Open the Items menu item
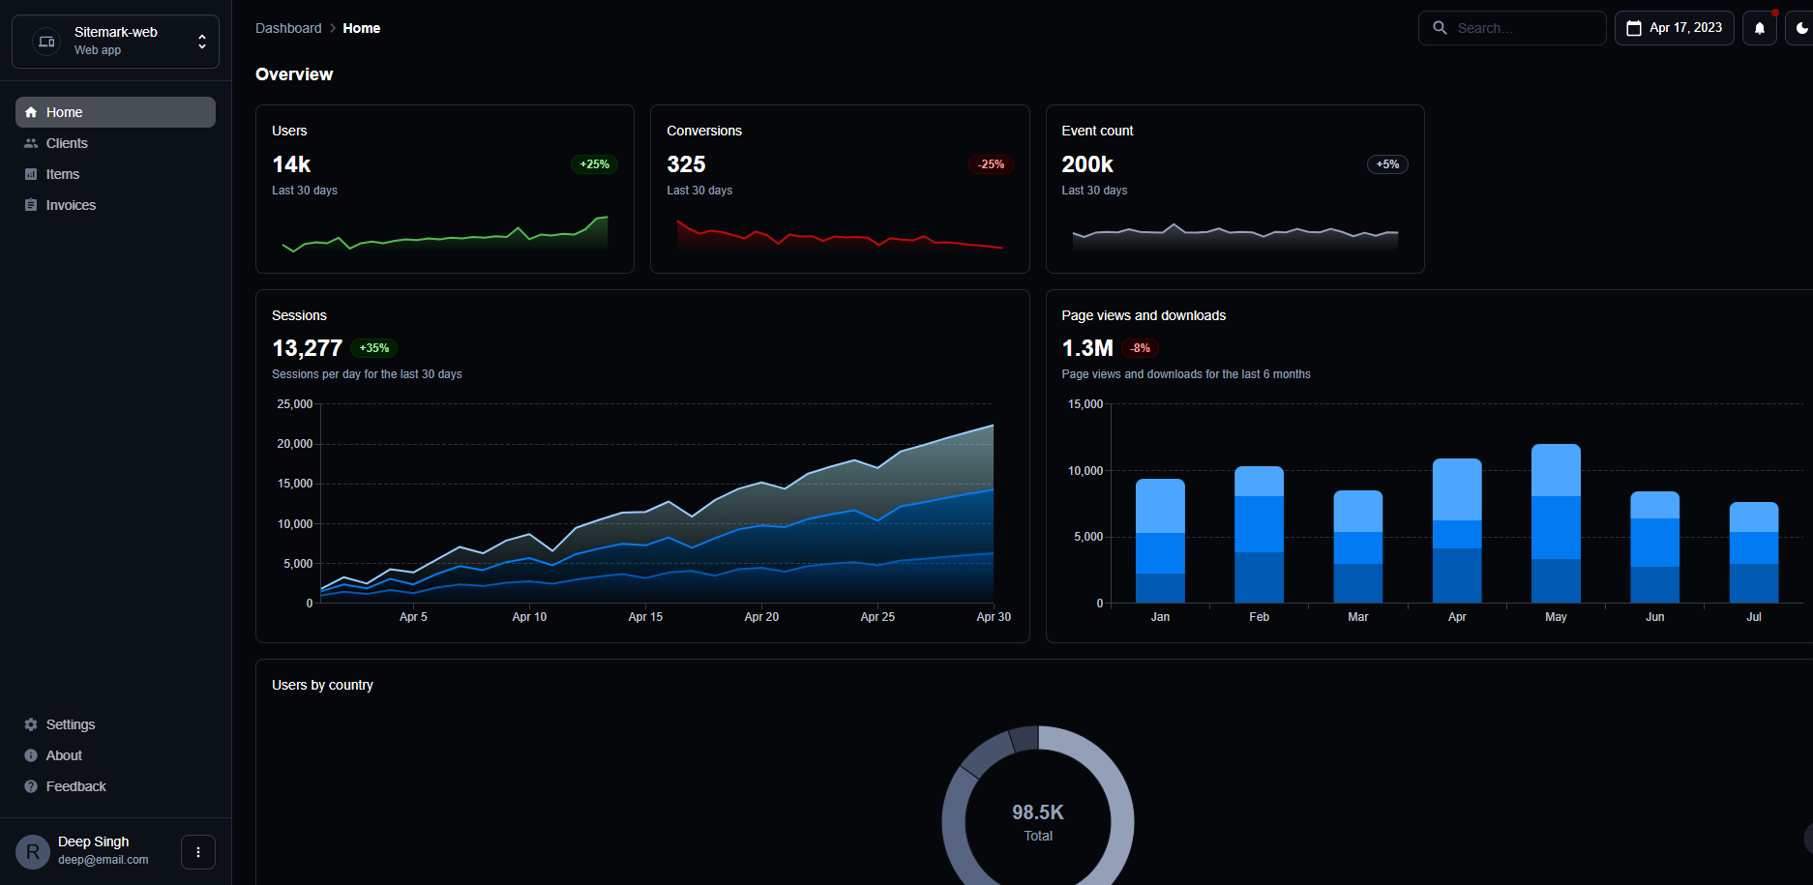The height and width of the screenshot is (885, 1813). click(115, 174)
